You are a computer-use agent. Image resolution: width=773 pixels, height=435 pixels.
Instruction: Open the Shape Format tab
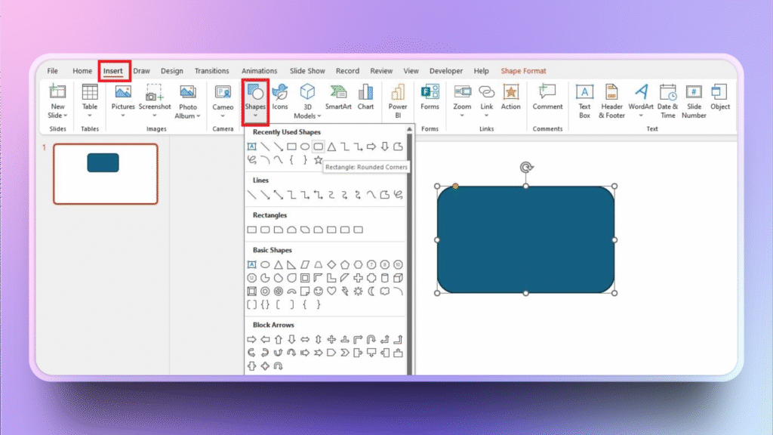(523, 71)
